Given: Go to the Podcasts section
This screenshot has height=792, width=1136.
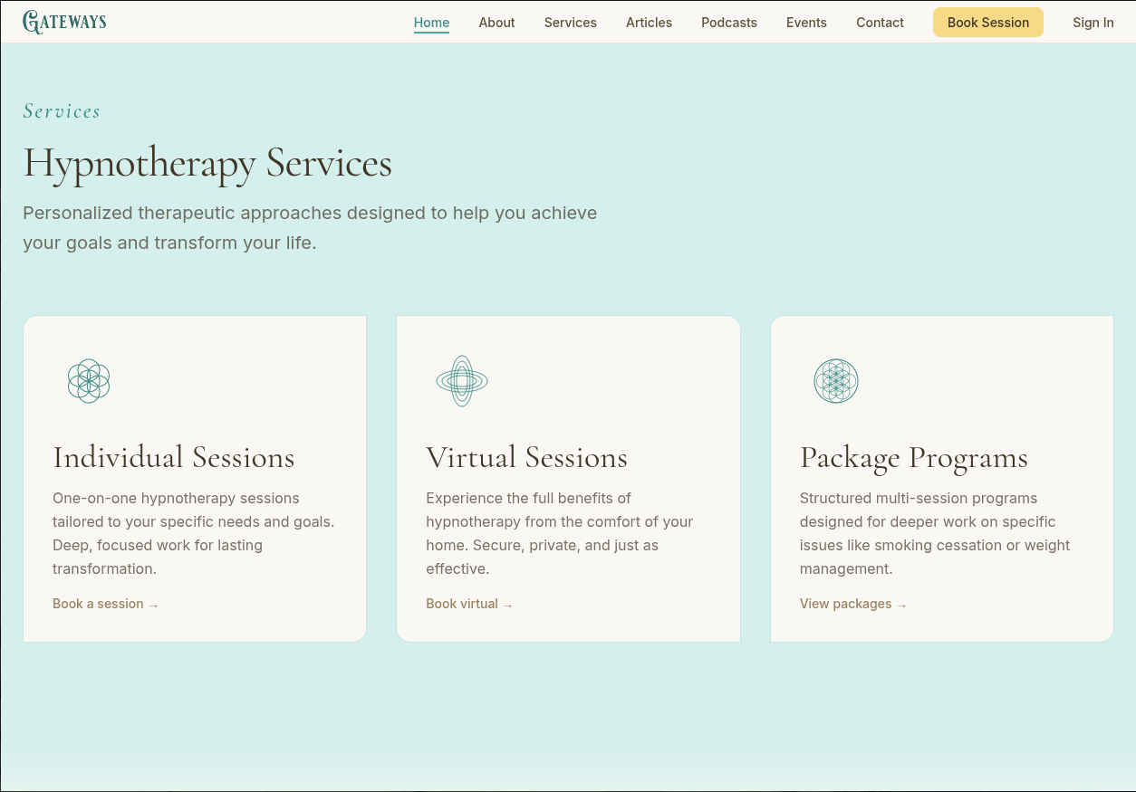Looking at the screenshot, I should pos(729,22).
